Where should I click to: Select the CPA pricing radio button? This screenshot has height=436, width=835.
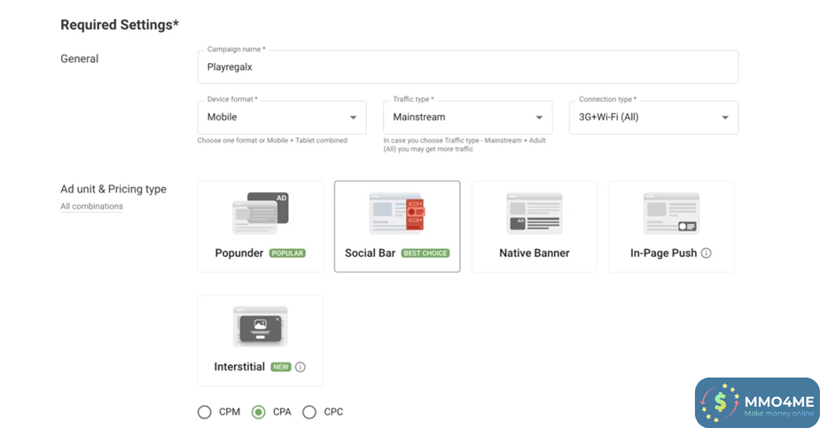pyautogui.click(x=258, y=412)
